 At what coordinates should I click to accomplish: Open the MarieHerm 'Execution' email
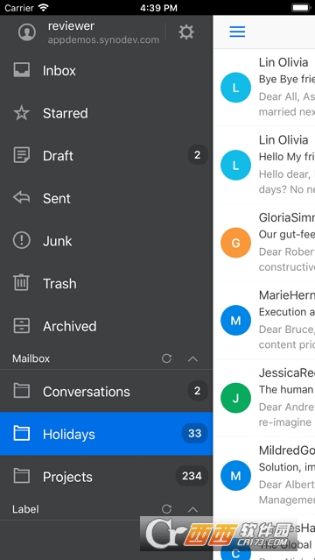click(x=264, y=321)
